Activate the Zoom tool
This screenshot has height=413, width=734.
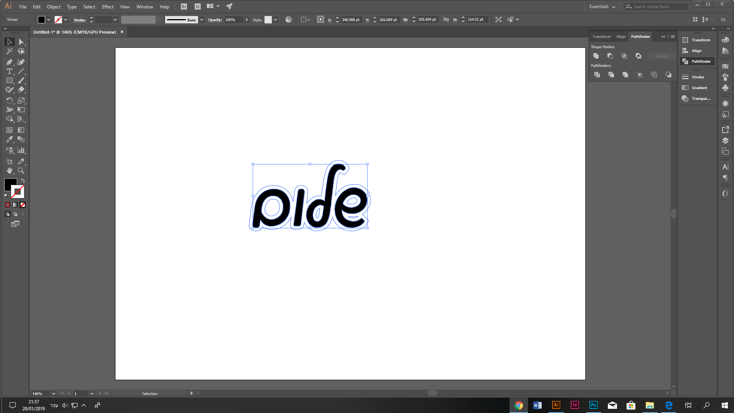coord(21,171)
